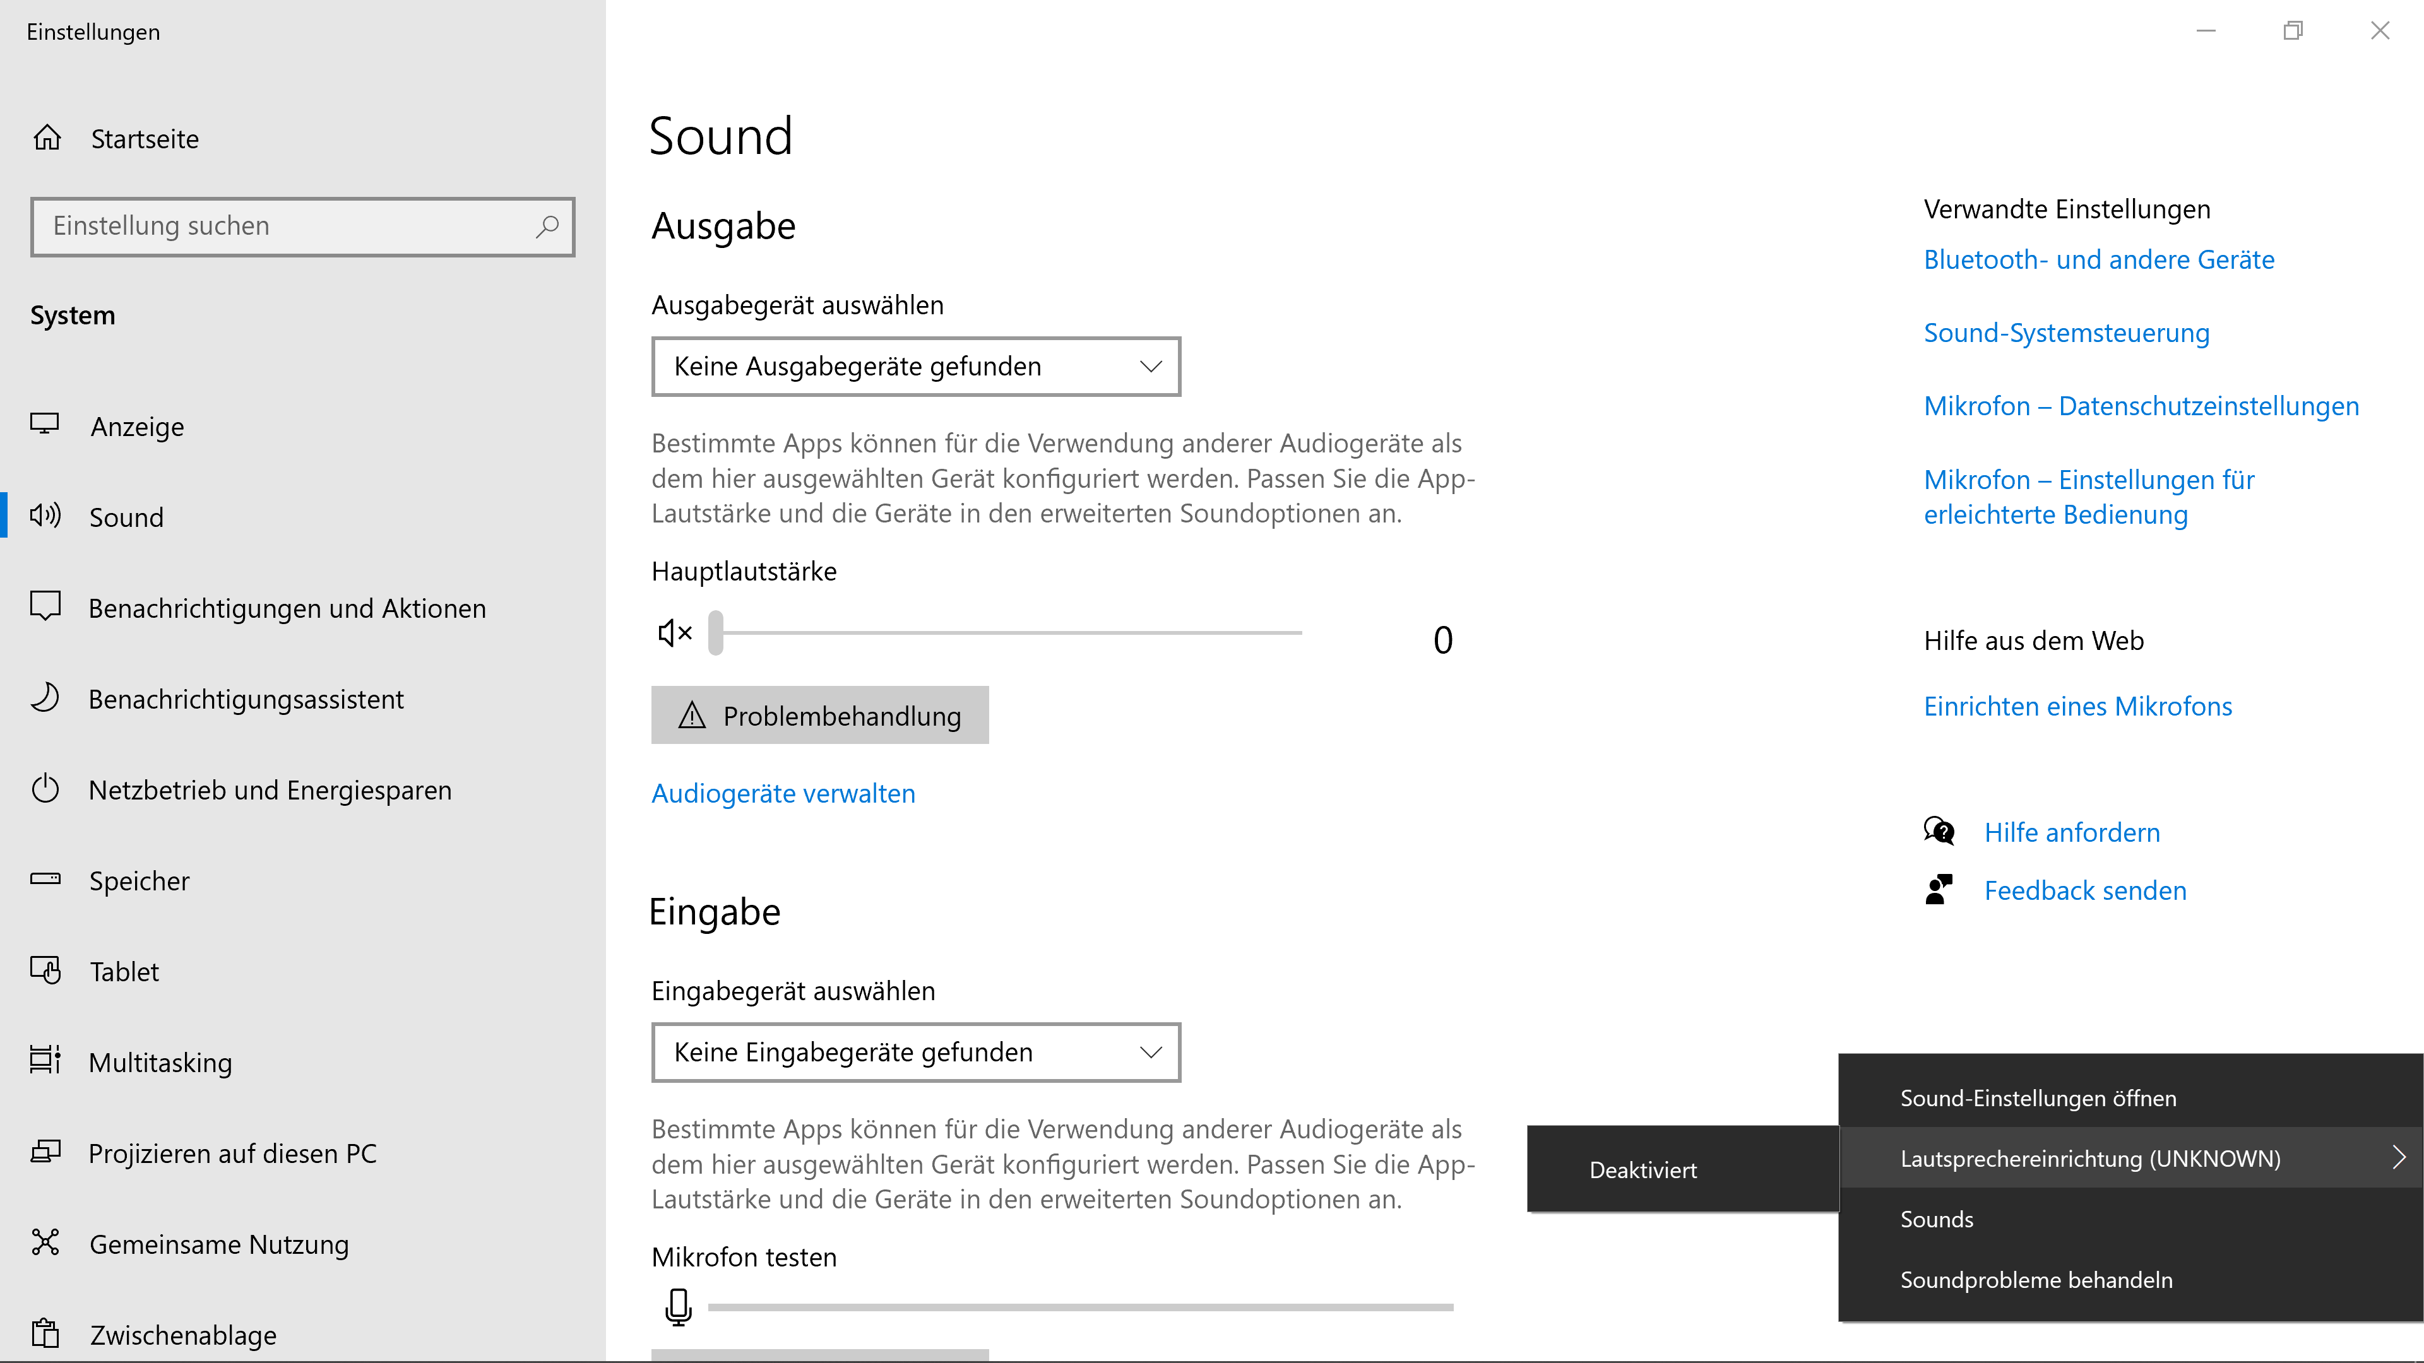Expand Lautsprechereinrichtung (UNKNOWN) submenu arrow
The image size is (2424, 1363).
tap(2399, 1158)
